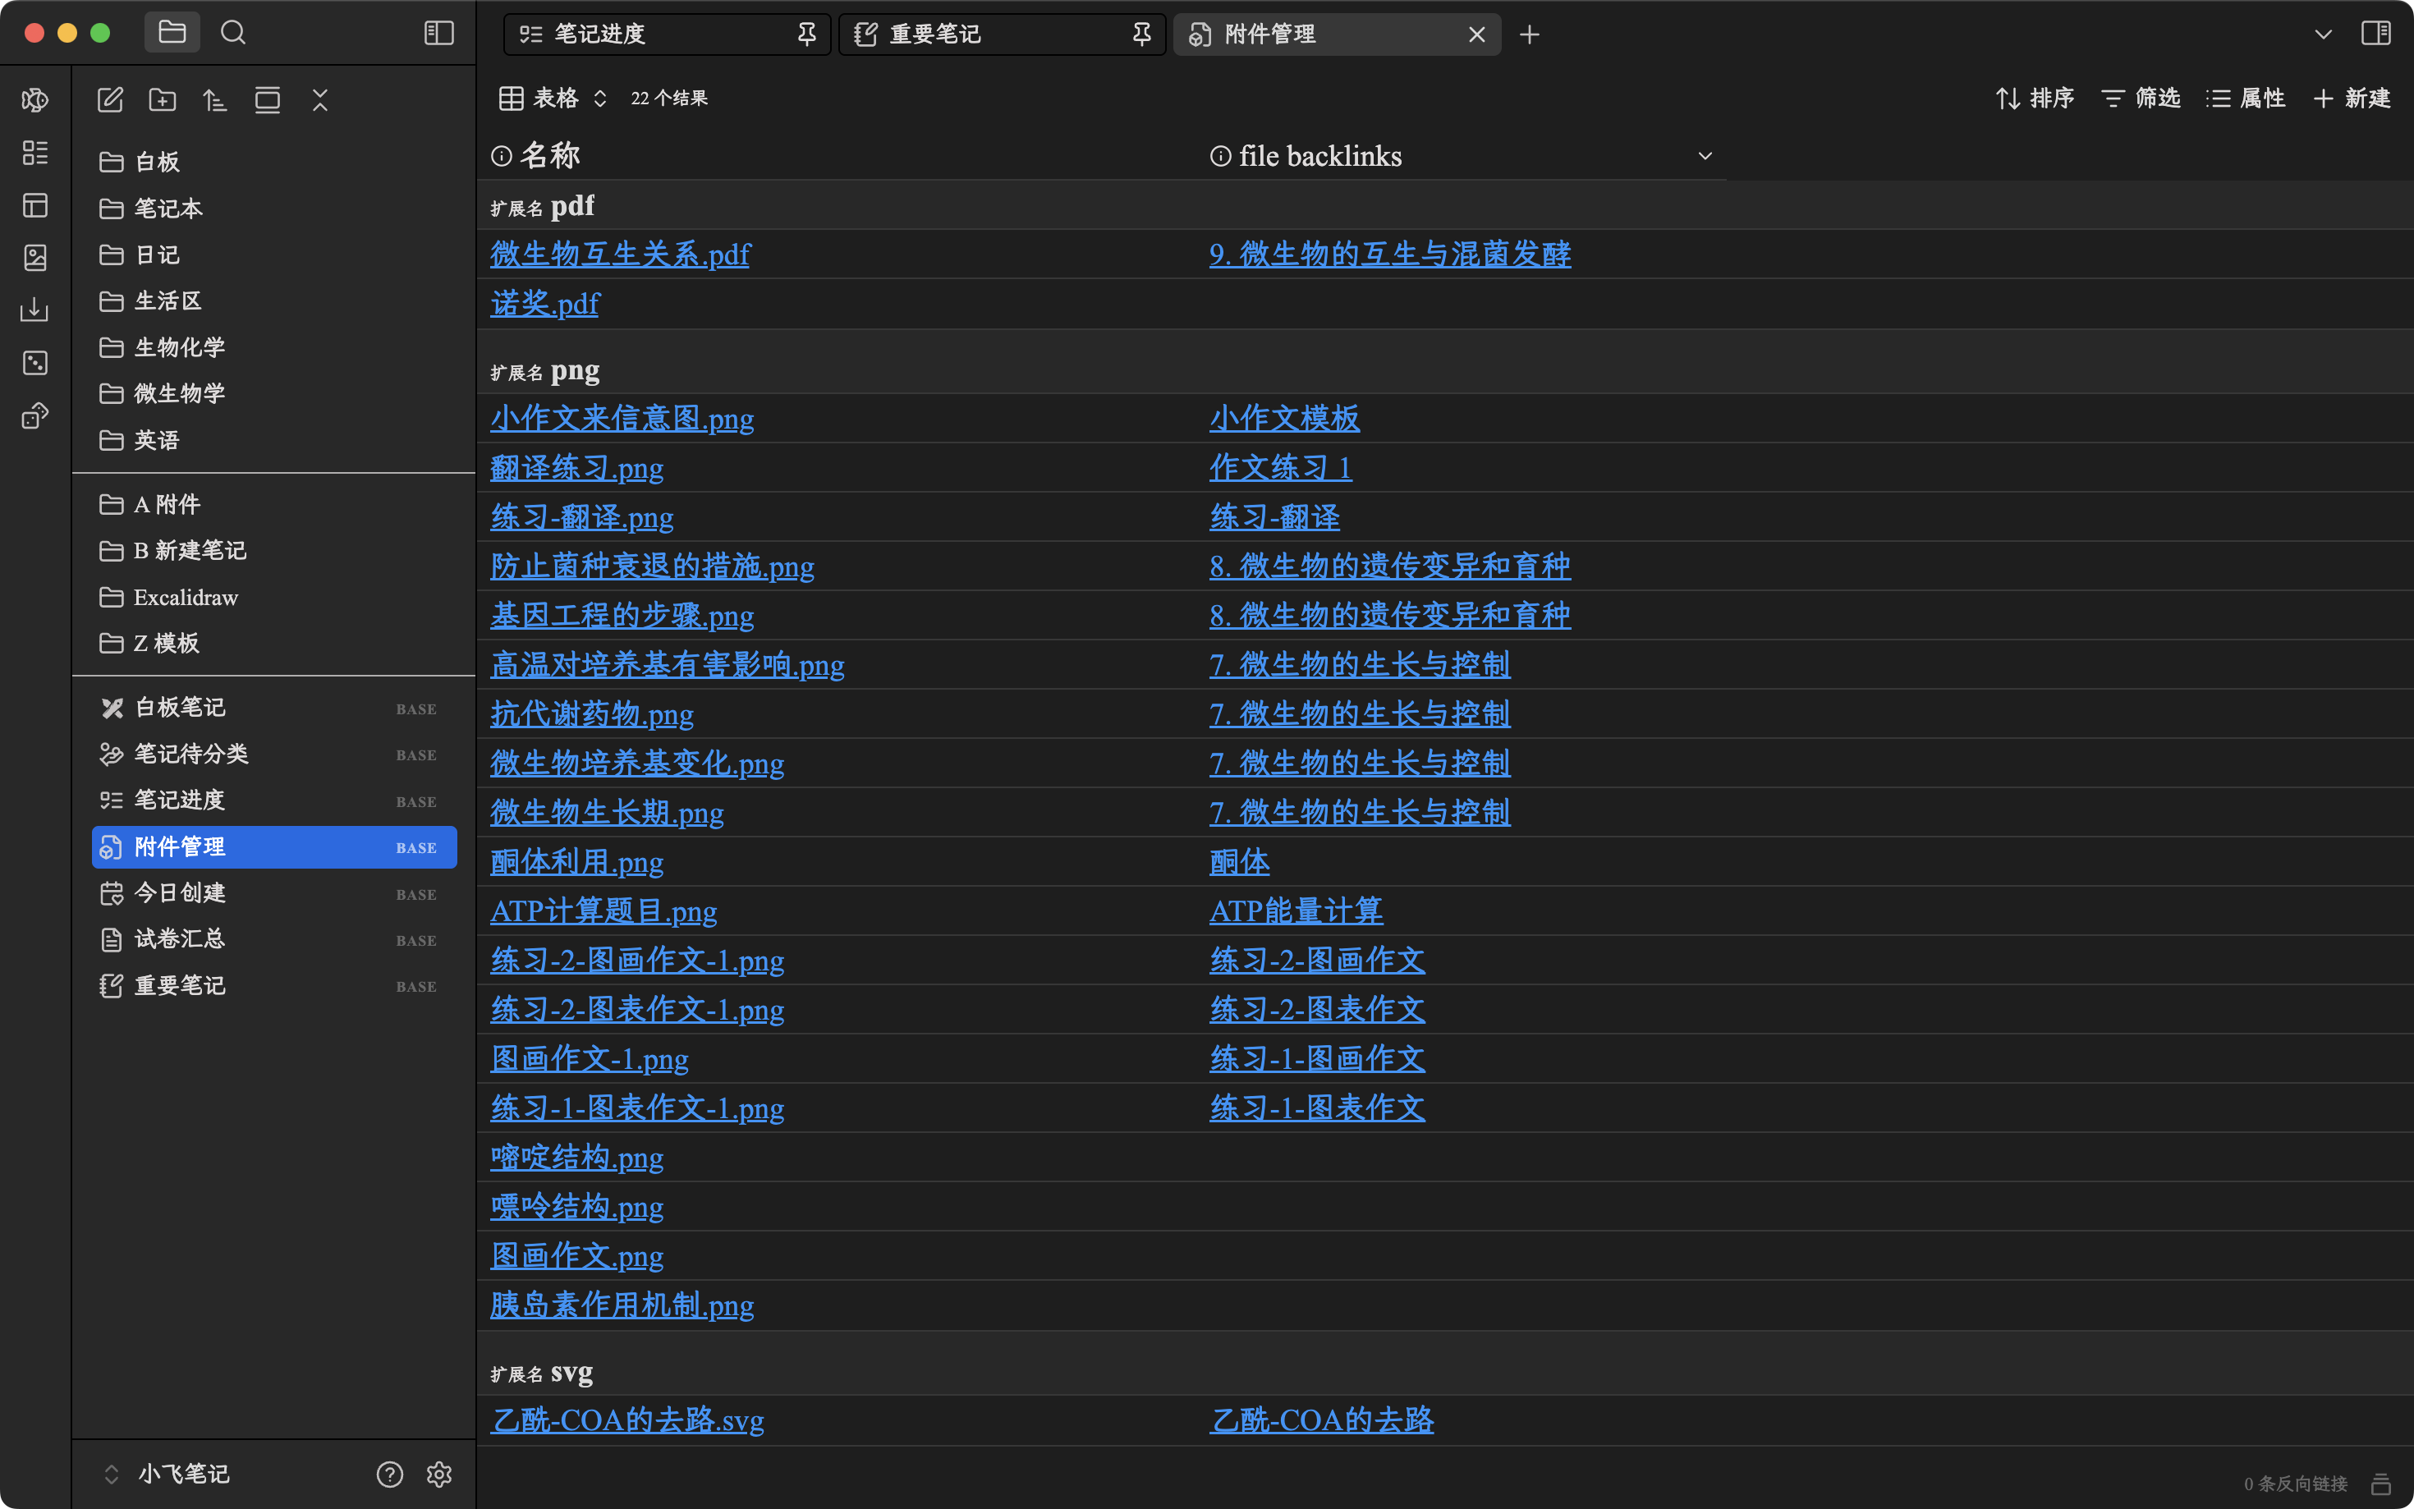Open the 诺奖.pdf link
Viewport: 2414px width, 1509px height.
545,304
